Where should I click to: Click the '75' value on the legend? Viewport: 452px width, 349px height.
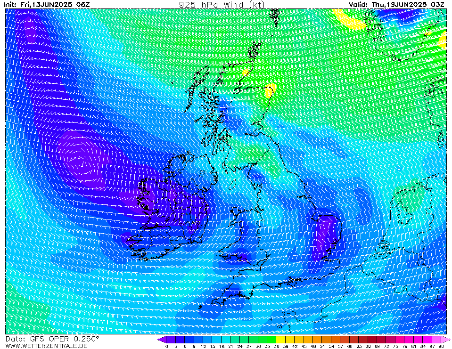click(395, 346)
